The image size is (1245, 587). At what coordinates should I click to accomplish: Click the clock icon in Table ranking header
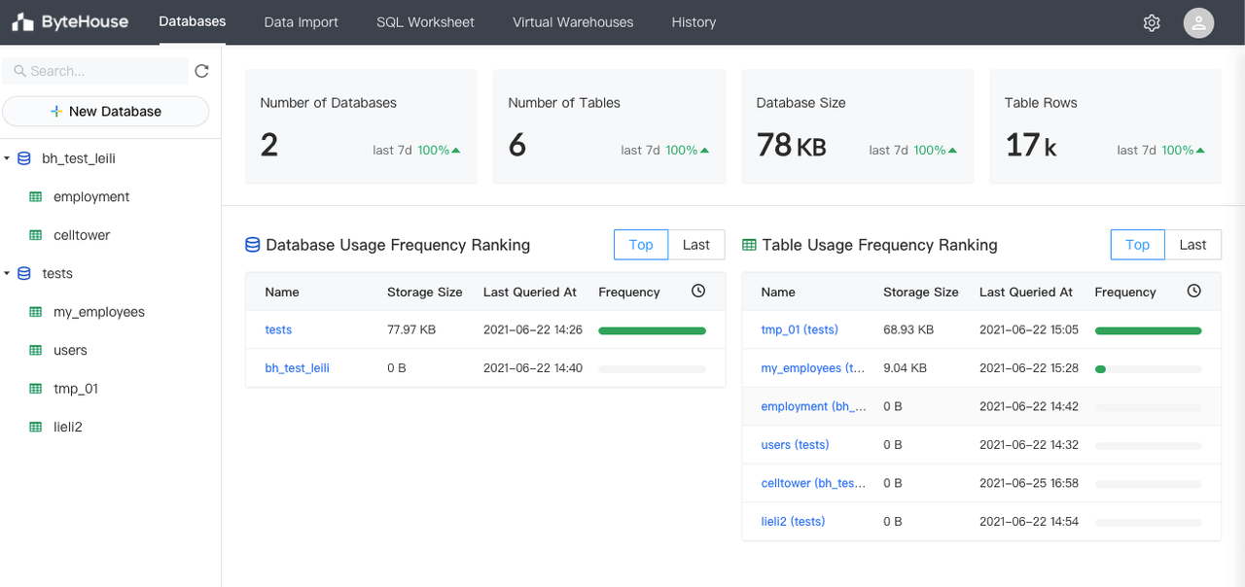pyautogui.click(x=1194, y=291)
